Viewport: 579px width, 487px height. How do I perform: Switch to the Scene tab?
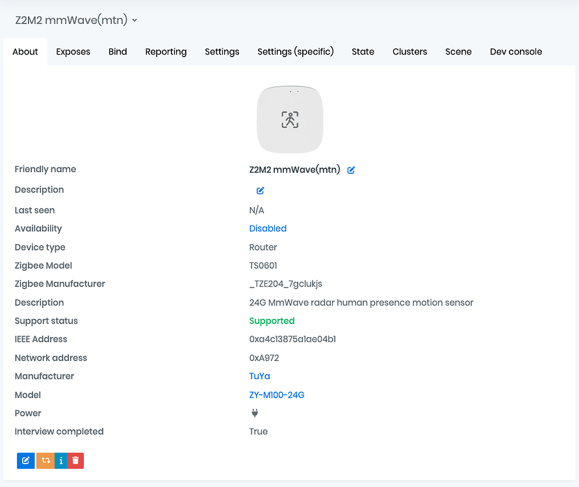tap(458, 52)
